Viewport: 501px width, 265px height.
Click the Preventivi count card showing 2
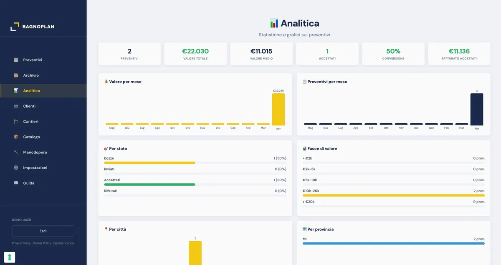[129, 54]
